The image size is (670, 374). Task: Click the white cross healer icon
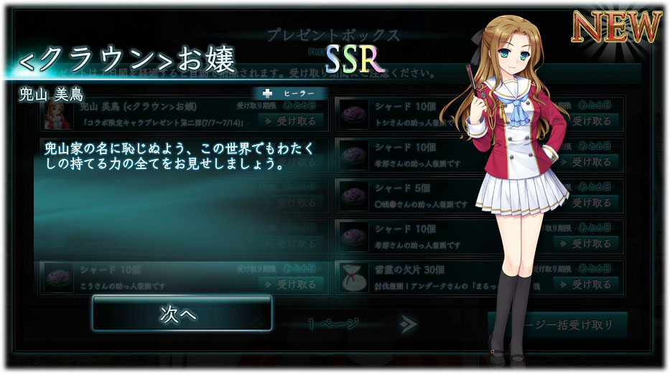pyautogui.click(x=267, y=93)
